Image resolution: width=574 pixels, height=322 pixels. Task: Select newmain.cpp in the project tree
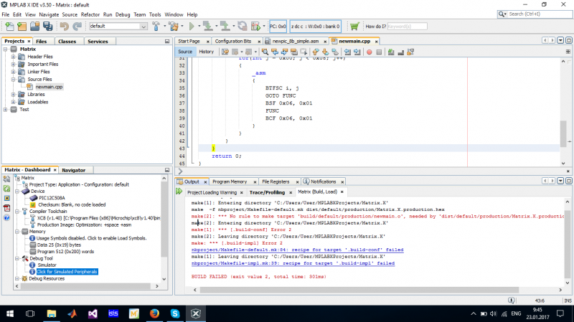[x=49, y=87]
